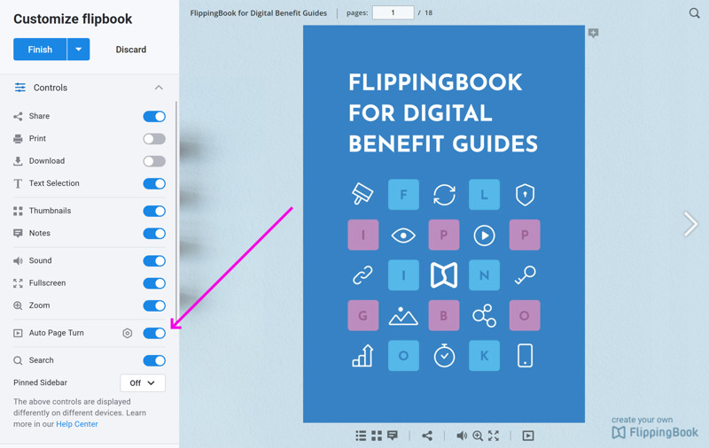
Task: Open search at the viewer top right
Action: click(694, 13)
